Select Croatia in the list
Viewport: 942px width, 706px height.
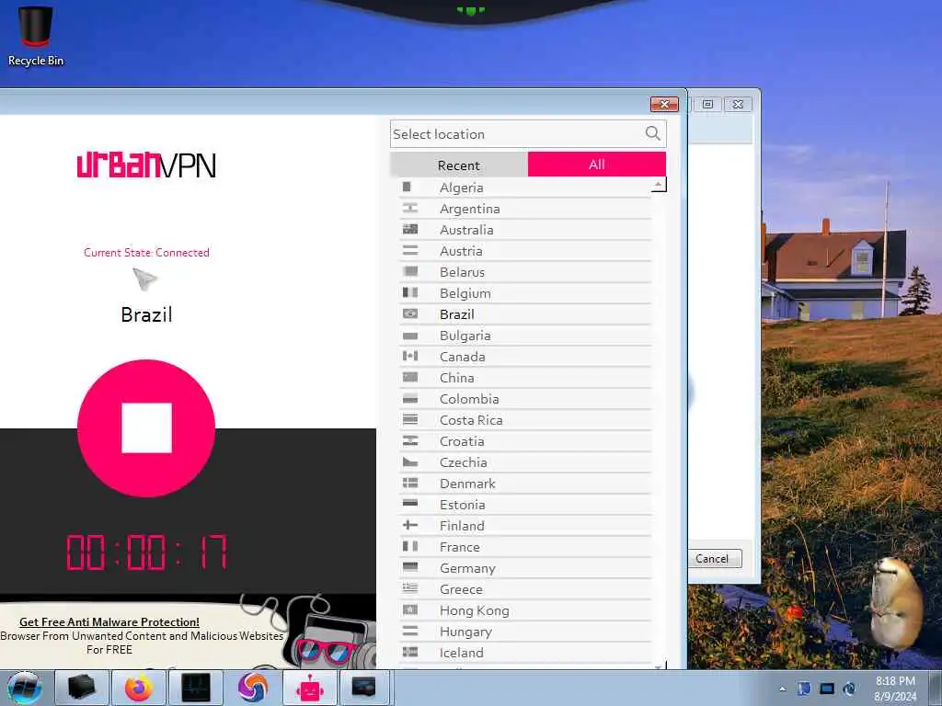525,440
